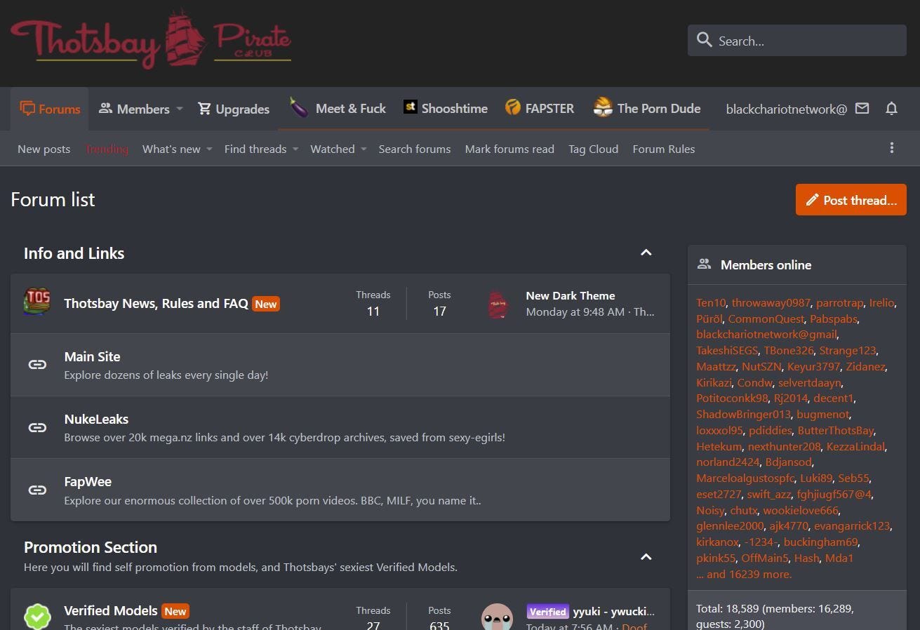Viewport: 920px width, 630px height.
Task: Click '... and 16239 more.' link
Action: (x=744, y=574)
